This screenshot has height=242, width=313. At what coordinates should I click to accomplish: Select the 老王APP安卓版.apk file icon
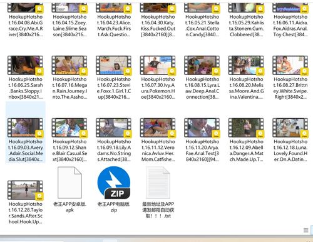click(x=69, y=183)
